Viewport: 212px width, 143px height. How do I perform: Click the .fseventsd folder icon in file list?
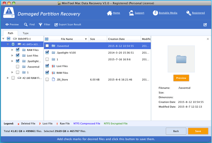53,46
